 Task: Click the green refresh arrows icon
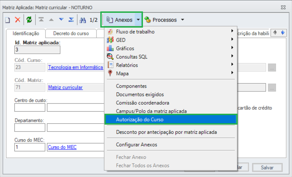pos(29,20)
